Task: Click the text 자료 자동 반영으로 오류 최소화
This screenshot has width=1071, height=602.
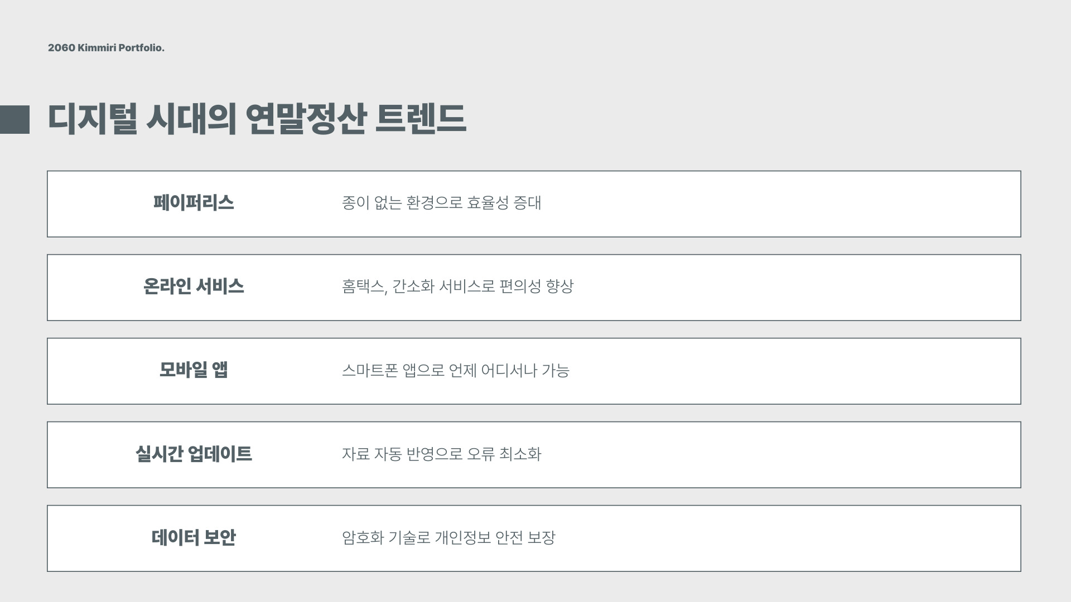Action: click(x=441, y=454)
